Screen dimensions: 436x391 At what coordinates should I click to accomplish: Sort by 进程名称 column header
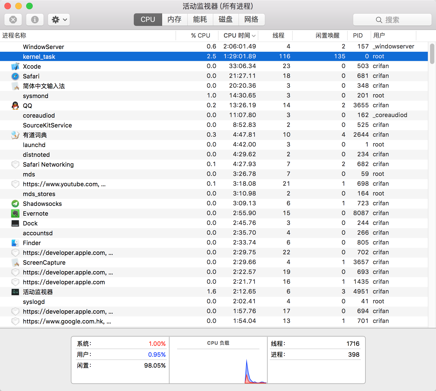tap(88, 36)
